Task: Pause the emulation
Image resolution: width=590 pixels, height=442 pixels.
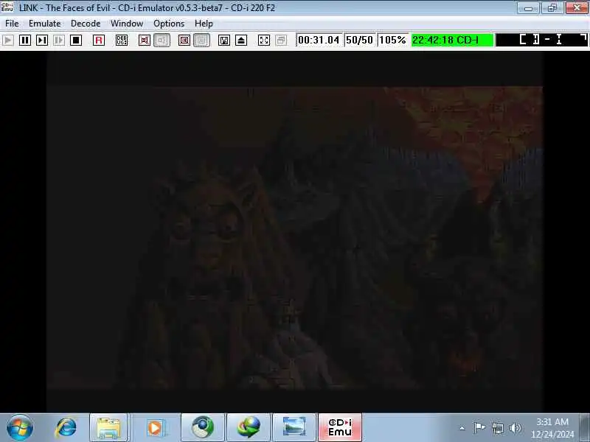Action: (25, 41)
